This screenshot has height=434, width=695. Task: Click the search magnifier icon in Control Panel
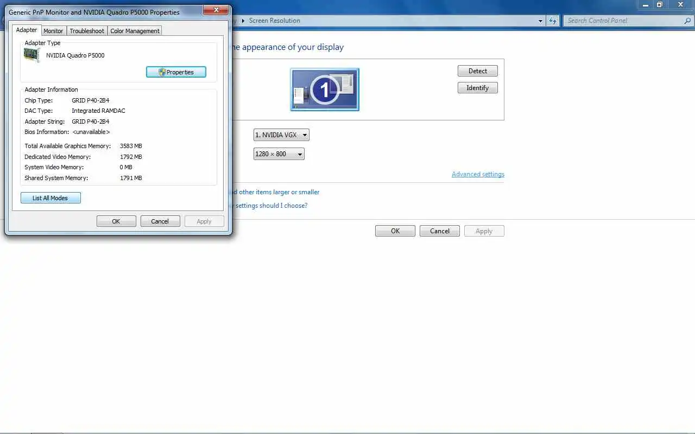click(x=687, y=21)
